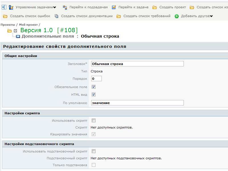Image resolution: width=228 pixels, height=171 pixels.
Task: Click the Создать список ошибок folder icon
Action: click(x=5, y=16)
